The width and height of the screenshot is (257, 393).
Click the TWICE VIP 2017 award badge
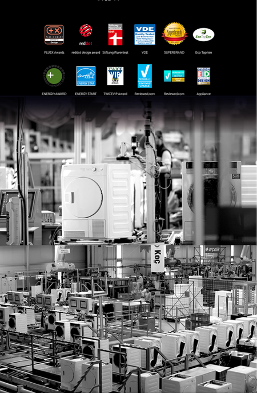[x=115, y=76]
